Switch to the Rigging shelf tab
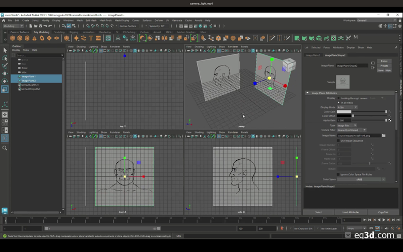This screenshot has height=252, width=403. tap(74, 32)
